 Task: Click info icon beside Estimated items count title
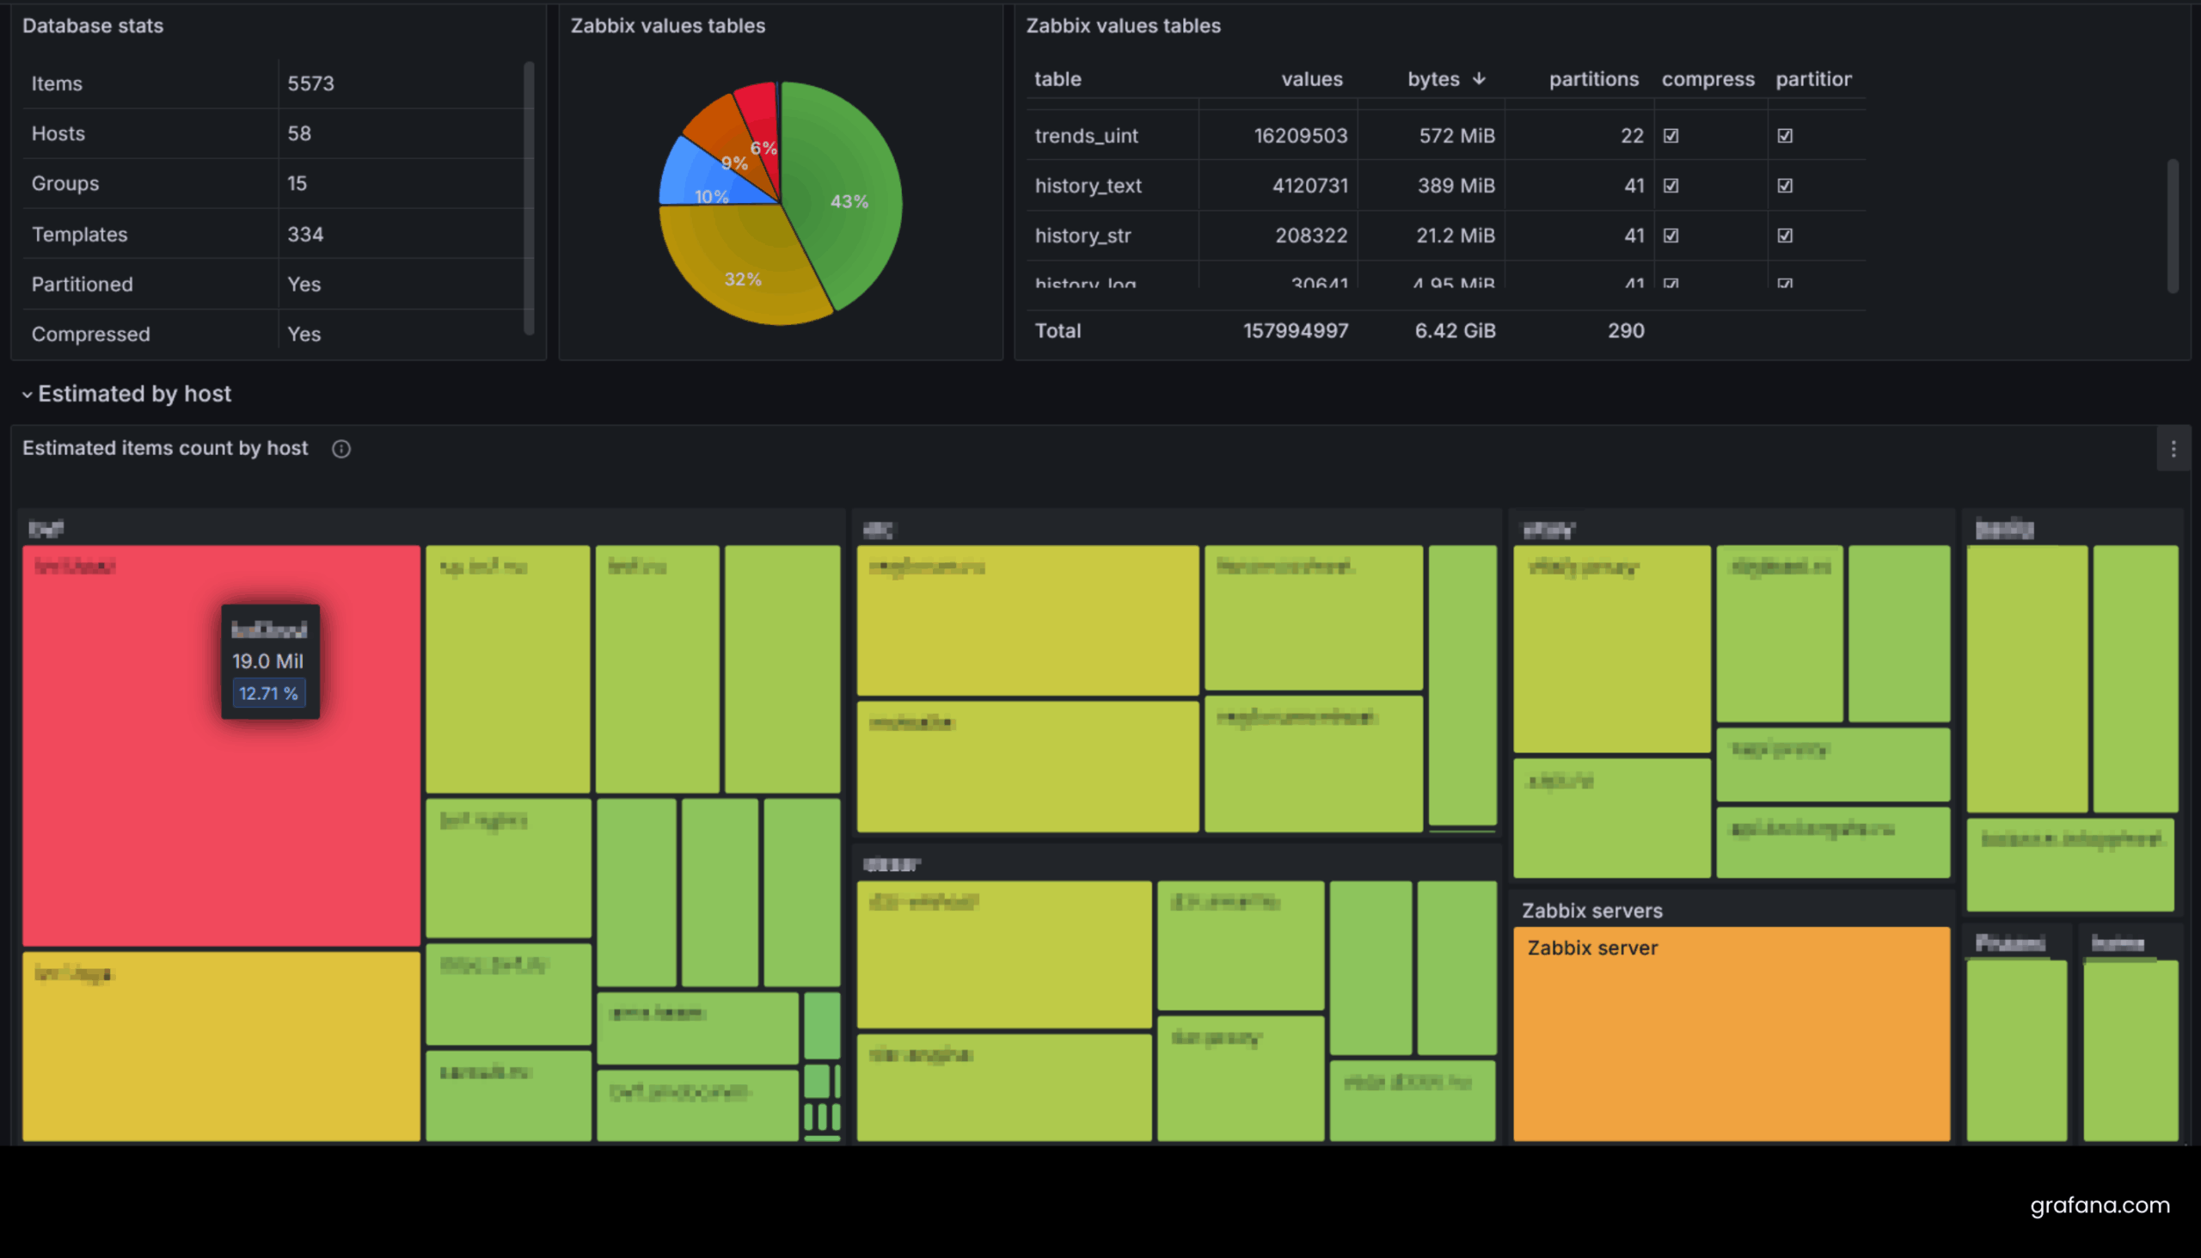pos(341,448)
